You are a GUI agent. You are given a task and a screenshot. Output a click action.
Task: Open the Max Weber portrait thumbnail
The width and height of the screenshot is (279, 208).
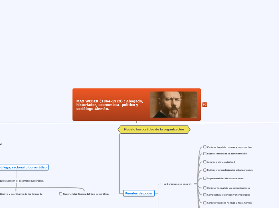click(x=173, y=105)
